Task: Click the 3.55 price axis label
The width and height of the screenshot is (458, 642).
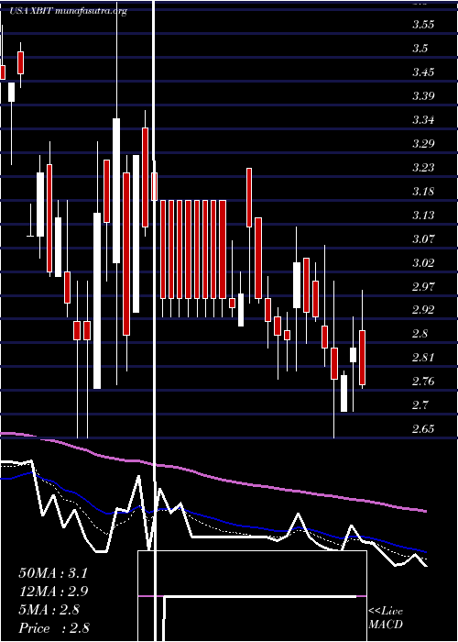Action: point(423,25)
